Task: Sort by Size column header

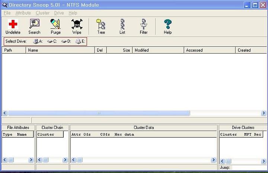Action: (119, 50)
